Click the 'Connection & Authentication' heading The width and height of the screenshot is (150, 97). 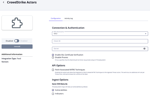[68, 28]
